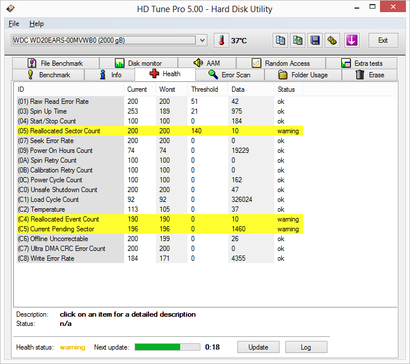Image resolution: width=410 pixels, height=364 pixels.
Task: Click copy info to clipboard icon
Action: 280,40
